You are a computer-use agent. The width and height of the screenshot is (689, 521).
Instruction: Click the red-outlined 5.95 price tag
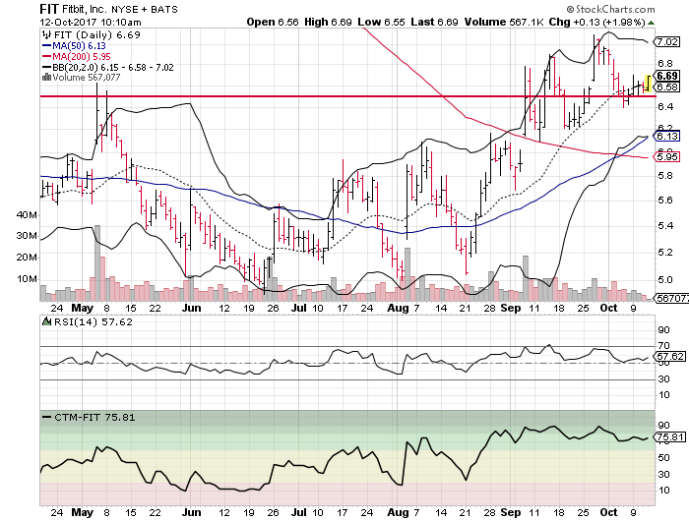tap(667, 156)
